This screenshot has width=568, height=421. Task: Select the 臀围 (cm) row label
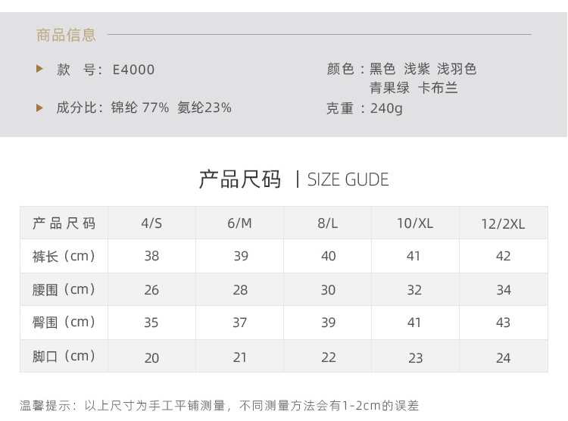point(64,323)
